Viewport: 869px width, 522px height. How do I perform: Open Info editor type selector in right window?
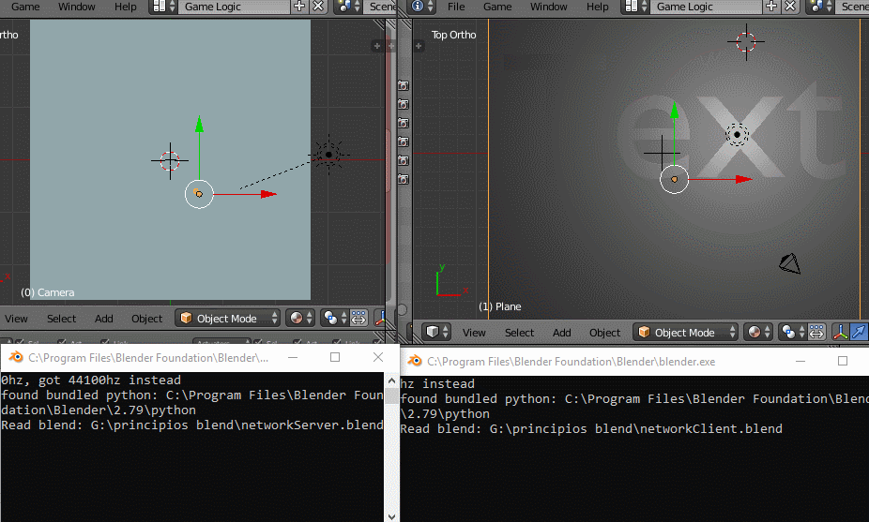422,7
